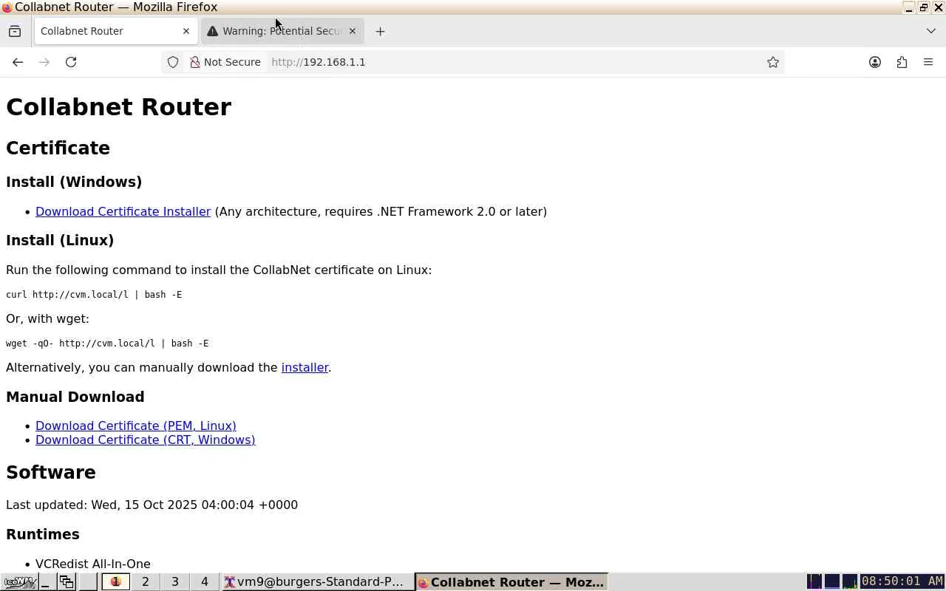Switch to workspace 4
Image resolution: width=946 pixels, height=591 pixels.
tap(205, 582)
